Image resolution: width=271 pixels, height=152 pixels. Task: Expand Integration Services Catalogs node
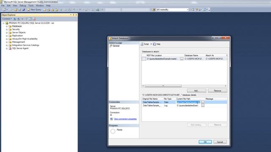7,45
